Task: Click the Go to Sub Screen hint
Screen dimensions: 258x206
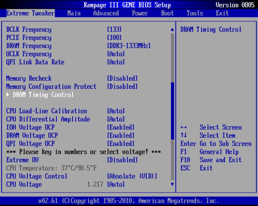Action: [x=216, y=144]
